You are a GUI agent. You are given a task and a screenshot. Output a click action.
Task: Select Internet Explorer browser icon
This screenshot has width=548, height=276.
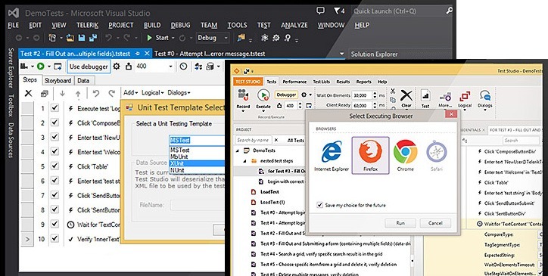click(x=332, y=152)
